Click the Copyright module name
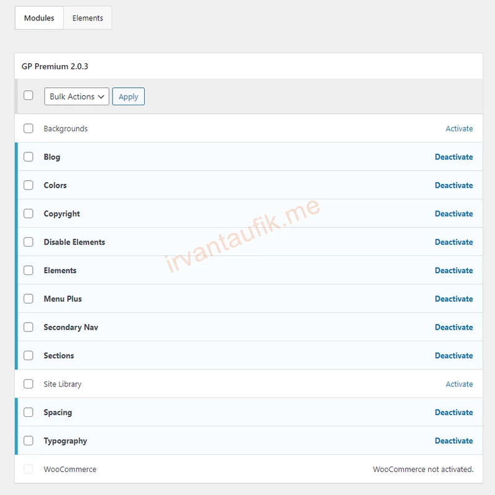Viewport: 495px width, 495px height. tap(62, 214)
